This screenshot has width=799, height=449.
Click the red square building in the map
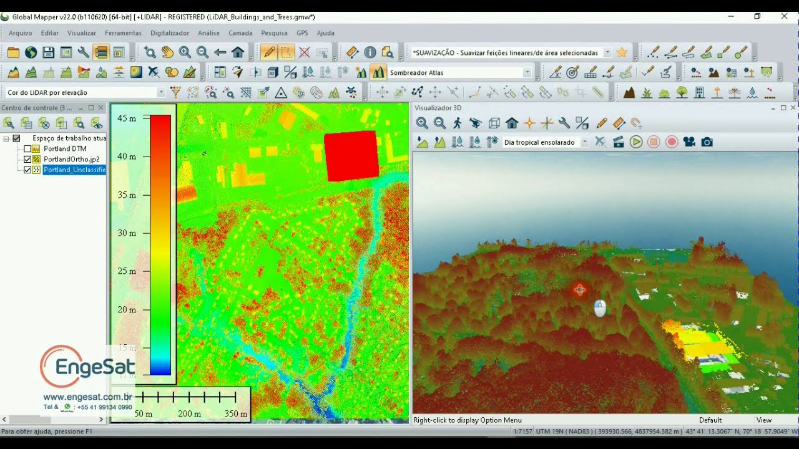coord(351,156)
